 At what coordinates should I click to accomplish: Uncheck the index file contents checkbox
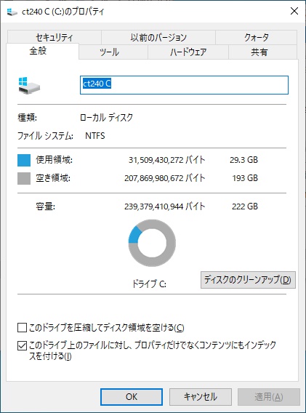click(22, 345)
